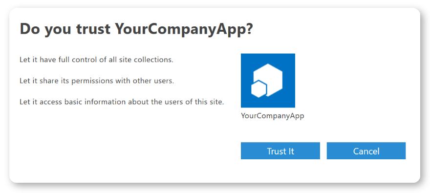The image size is (430, 193).
Task: Click the YourCompanyApp label under the icon
Action: click(x=273, y=116)
